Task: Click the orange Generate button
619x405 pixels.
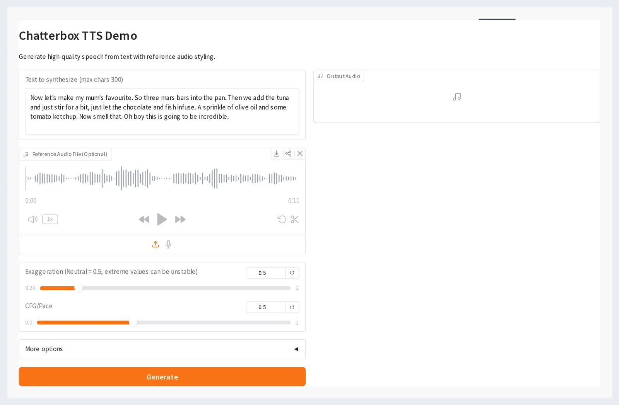Action: (x=162, y=377)
